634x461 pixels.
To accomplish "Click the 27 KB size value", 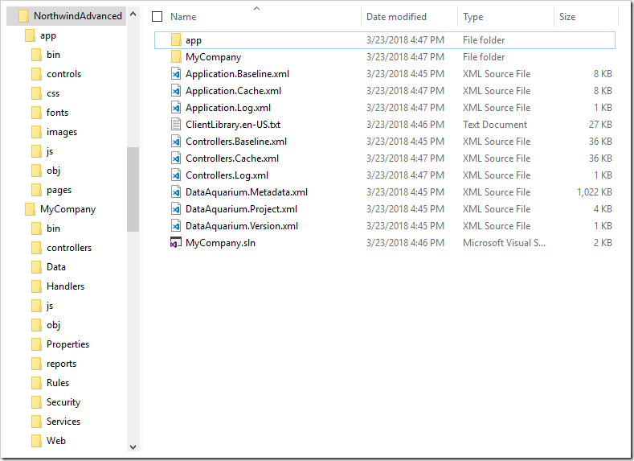I will tap(600, 124).
